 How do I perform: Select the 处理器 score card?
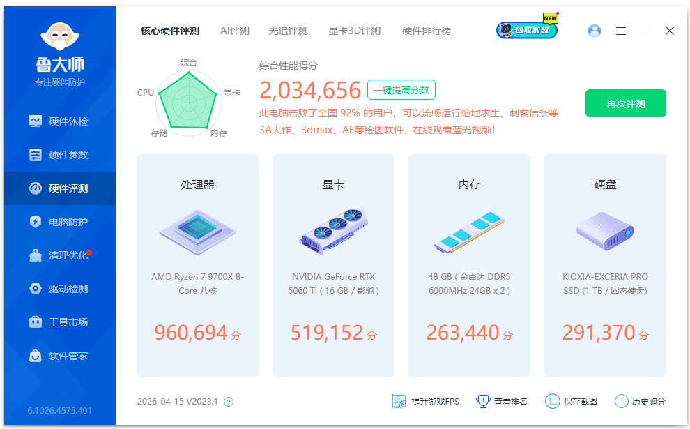click(x=197, y=265)
